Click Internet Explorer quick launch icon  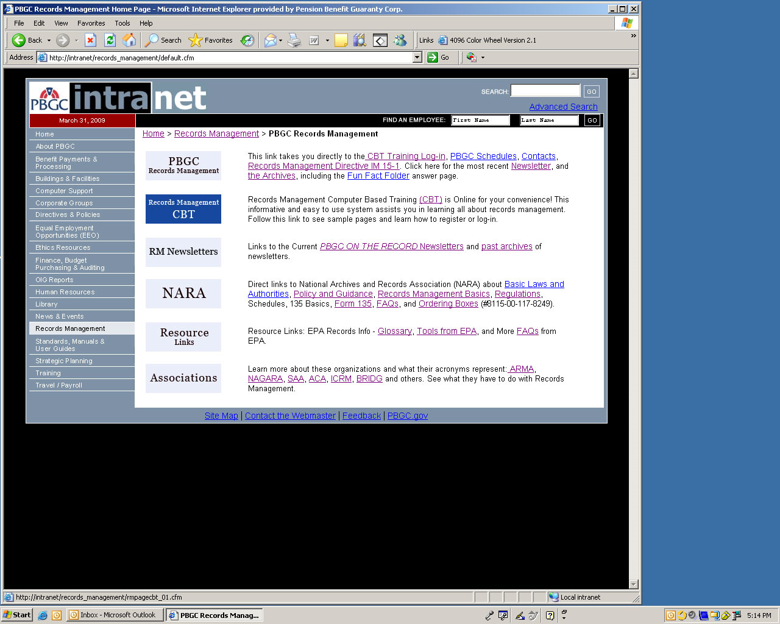click(43, 615)
